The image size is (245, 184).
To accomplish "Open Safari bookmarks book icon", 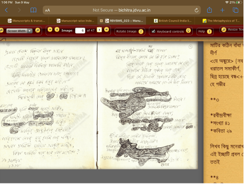I will click(33, 10).
